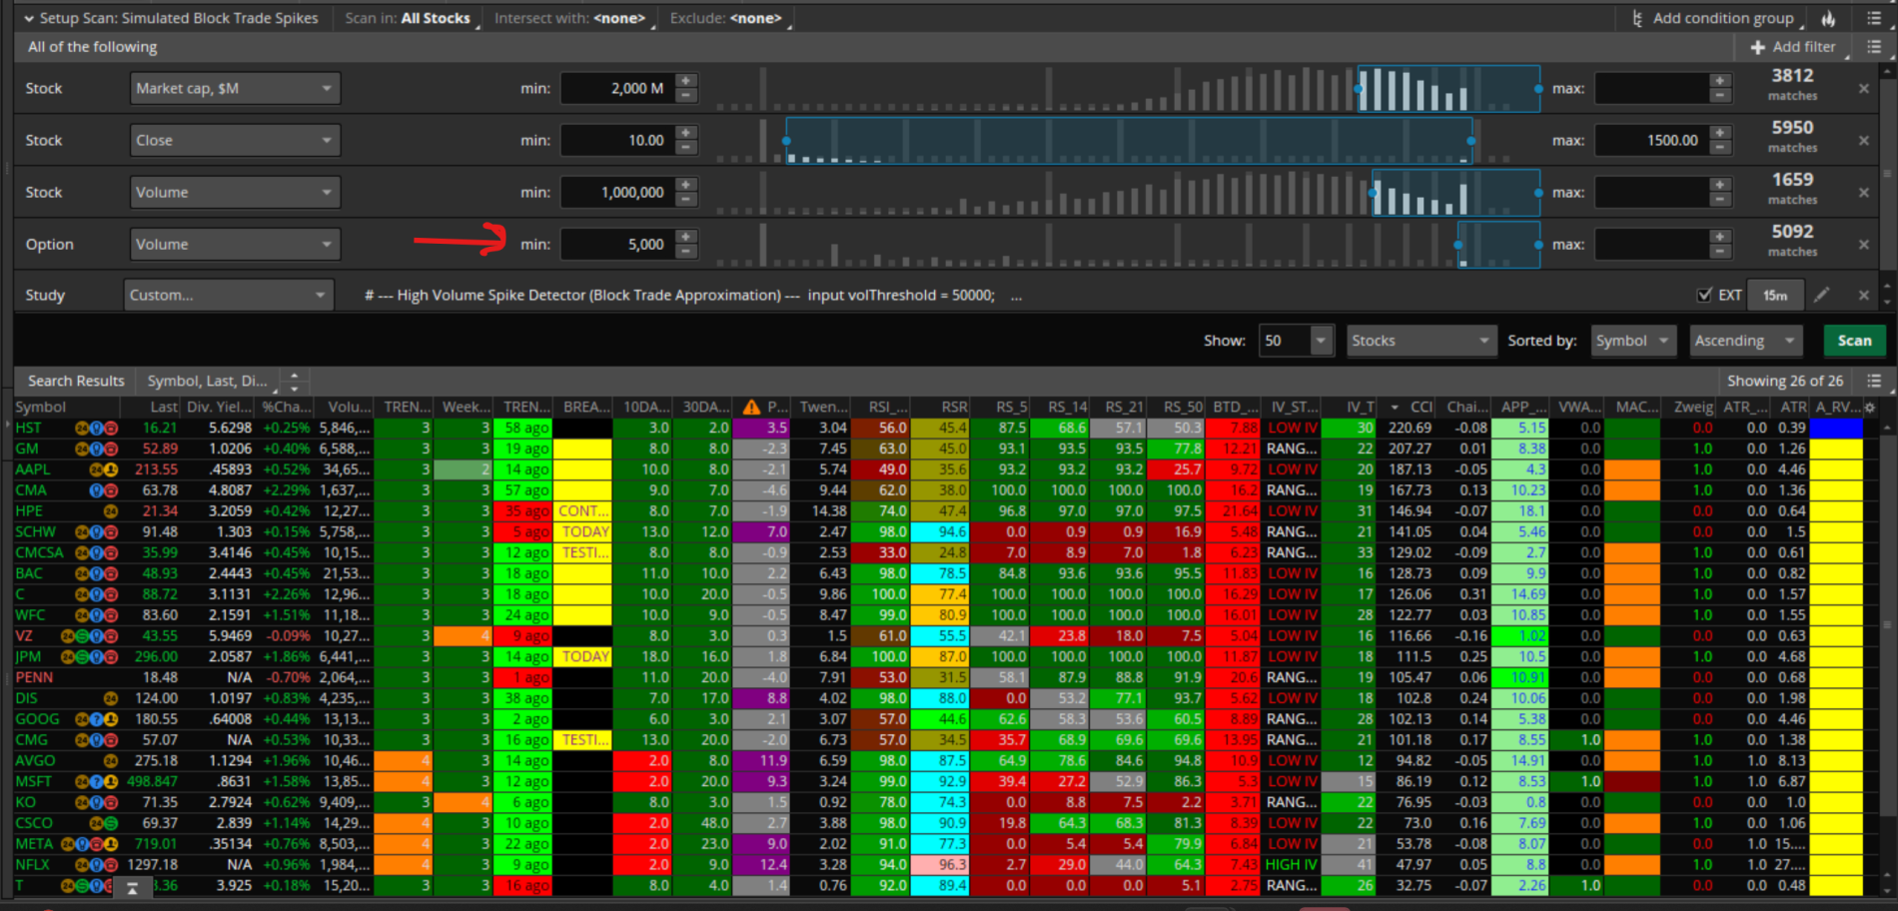Open the column settings gear in the table header
The height and width of the screenshot is (911, 1898).
(x=1870, y=407)
